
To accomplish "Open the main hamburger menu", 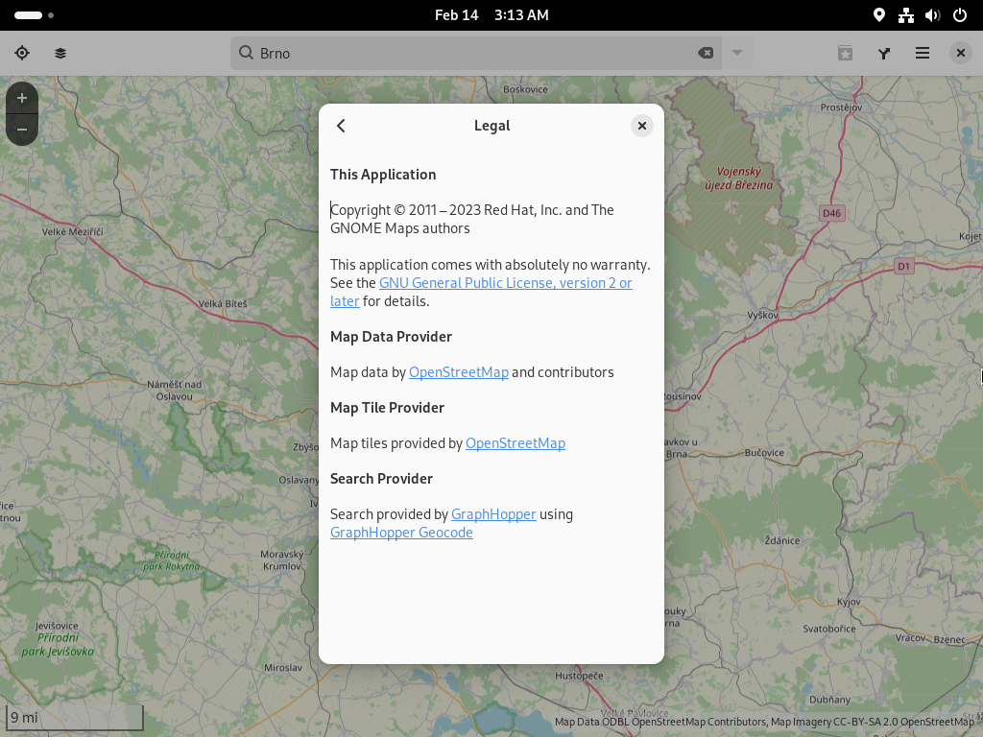I will pos(923,54).
